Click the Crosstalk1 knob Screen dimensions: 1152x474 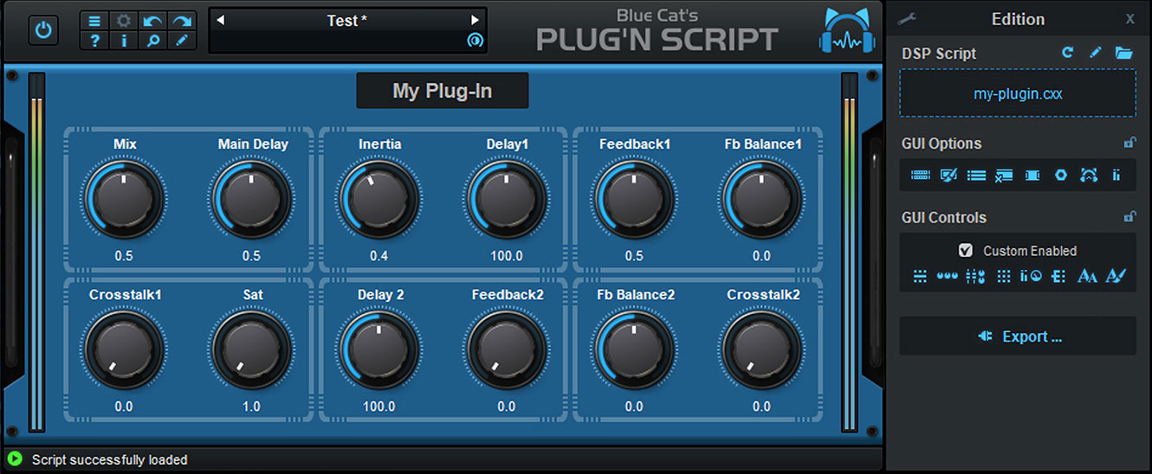[124, 350]
